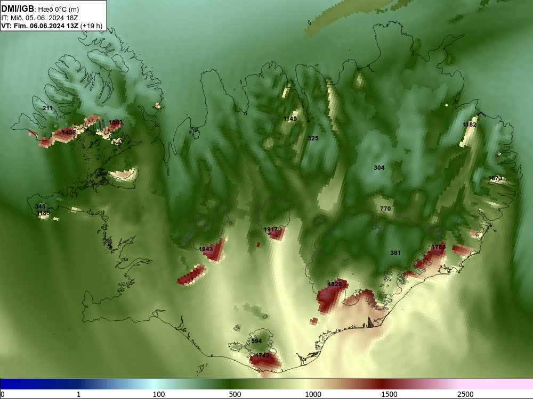533x399 pixels.
Task: Click the 100 tick on color scale
Action: [159, 394]
